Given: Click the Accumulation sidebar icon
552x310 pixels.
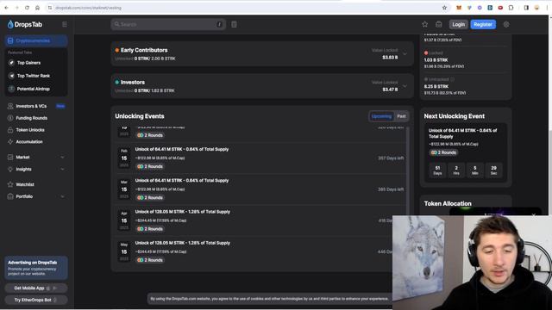Looking at the screenshot, I should 10,141.
